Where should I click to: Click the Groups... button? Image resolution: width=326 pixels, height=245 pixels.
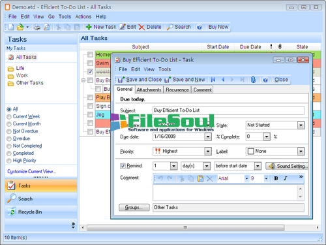pyautogui.click(x=134, y=208)
